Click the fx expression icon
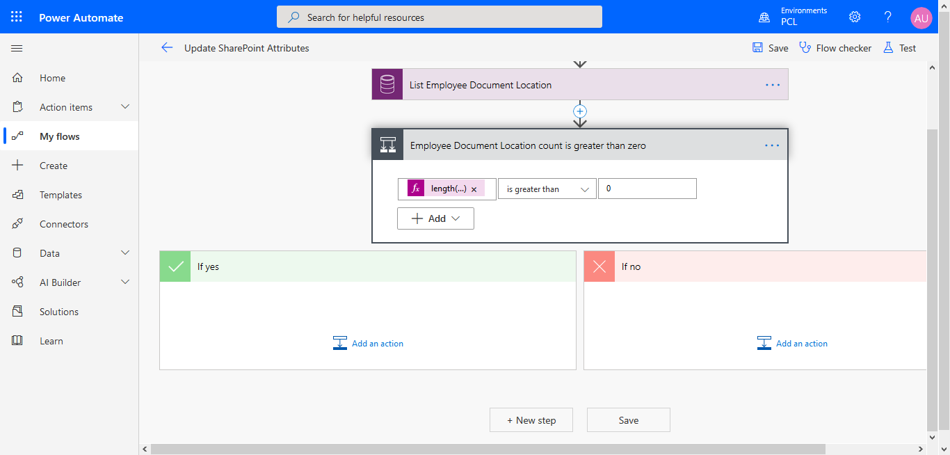Screen dimensions: 950x455 point(416,189)
